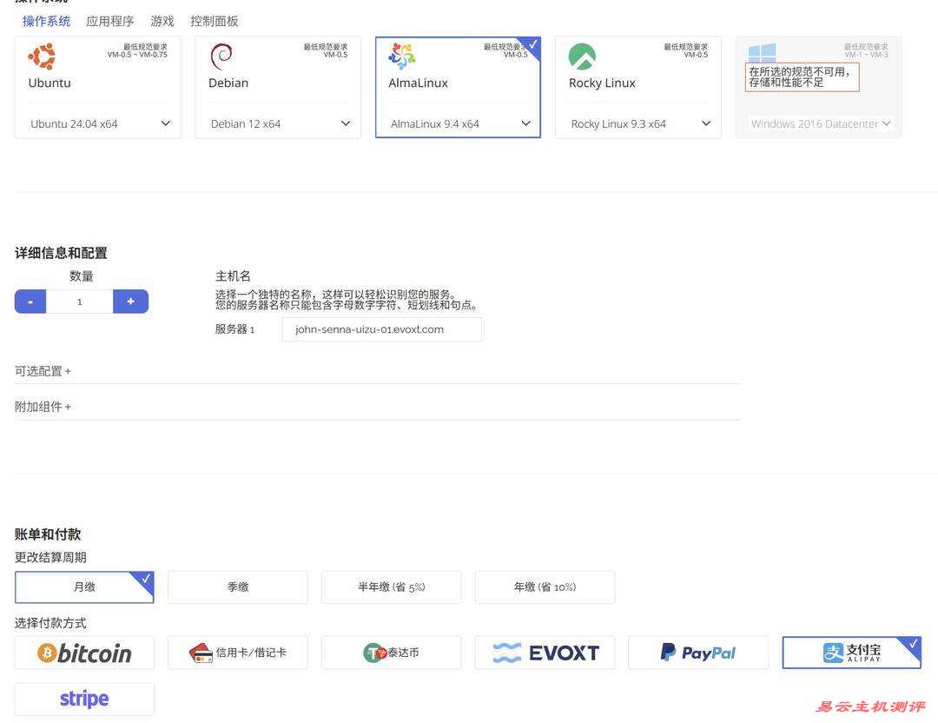Select the PayPal payment icon
Viewport: 938px width, 723px height.
coord(697,652)
